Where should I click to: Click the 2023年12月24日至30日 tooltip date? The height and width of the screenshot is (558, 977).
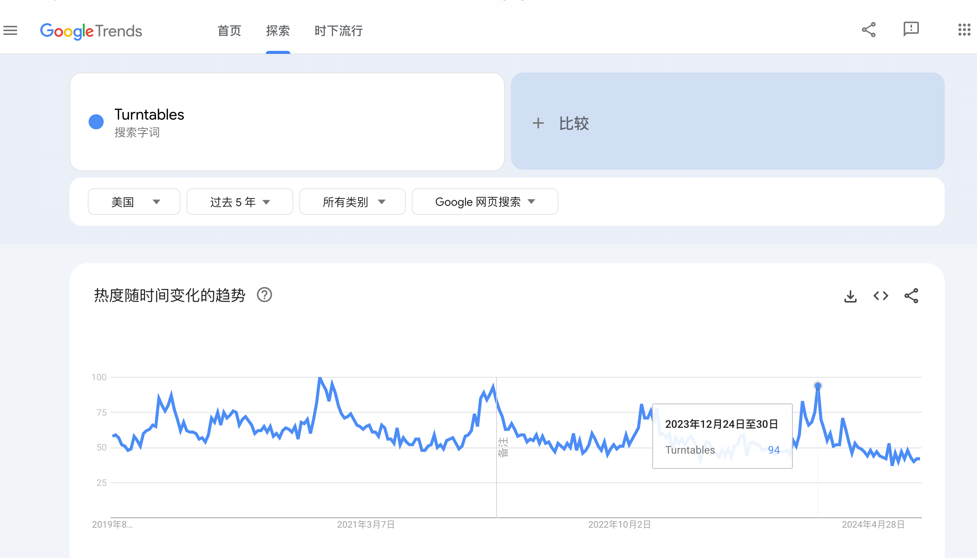pos(721,424)
